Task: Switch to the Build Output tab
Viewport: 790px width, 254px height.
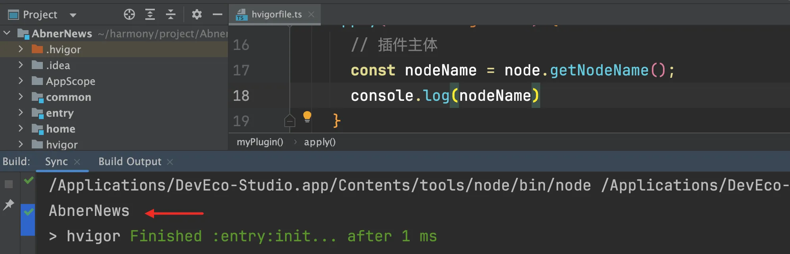Action: tap(130, 162)
